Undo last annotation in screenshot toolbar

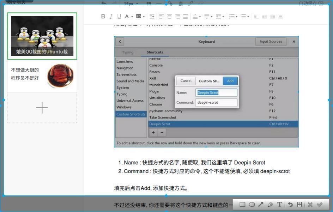click(290, 205)
